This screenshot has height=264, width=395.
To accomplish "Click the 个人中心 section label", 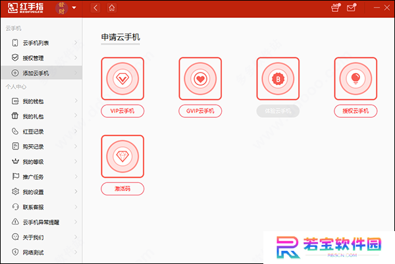I will coord(16,87).
